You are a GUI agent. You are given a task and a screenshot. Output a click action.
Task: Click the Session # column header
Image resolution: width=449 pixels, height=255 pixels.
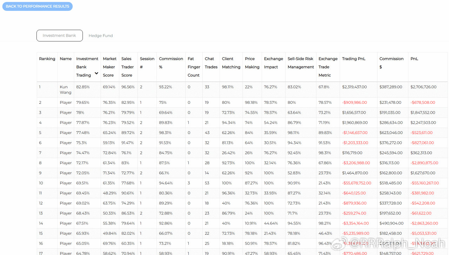coord(147,63)
